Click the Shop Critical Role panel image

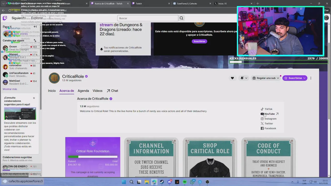pyautogui.click(x=210, y=158)
